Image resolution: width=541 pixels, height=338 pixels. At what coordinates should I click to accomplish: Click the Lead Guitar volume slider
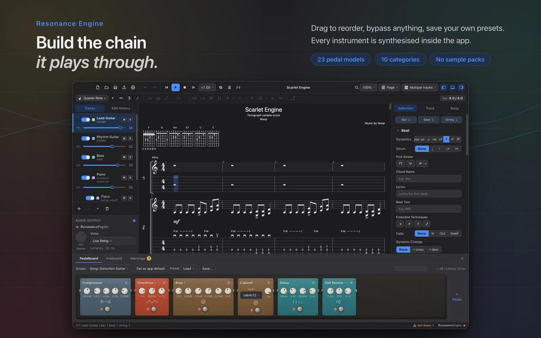pyautogui.click(x=104, y=128)
